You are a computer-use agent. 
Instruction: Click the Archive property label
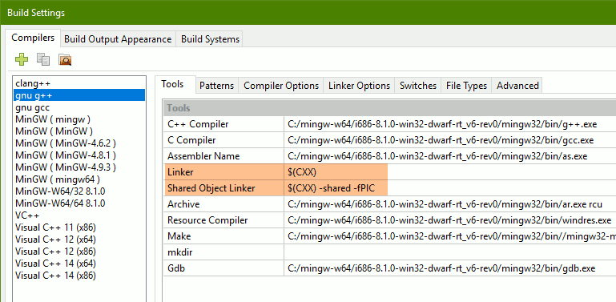point(183,204)
